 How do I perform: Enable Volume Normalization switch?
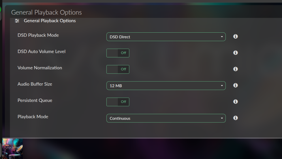[x=118, y=69]
